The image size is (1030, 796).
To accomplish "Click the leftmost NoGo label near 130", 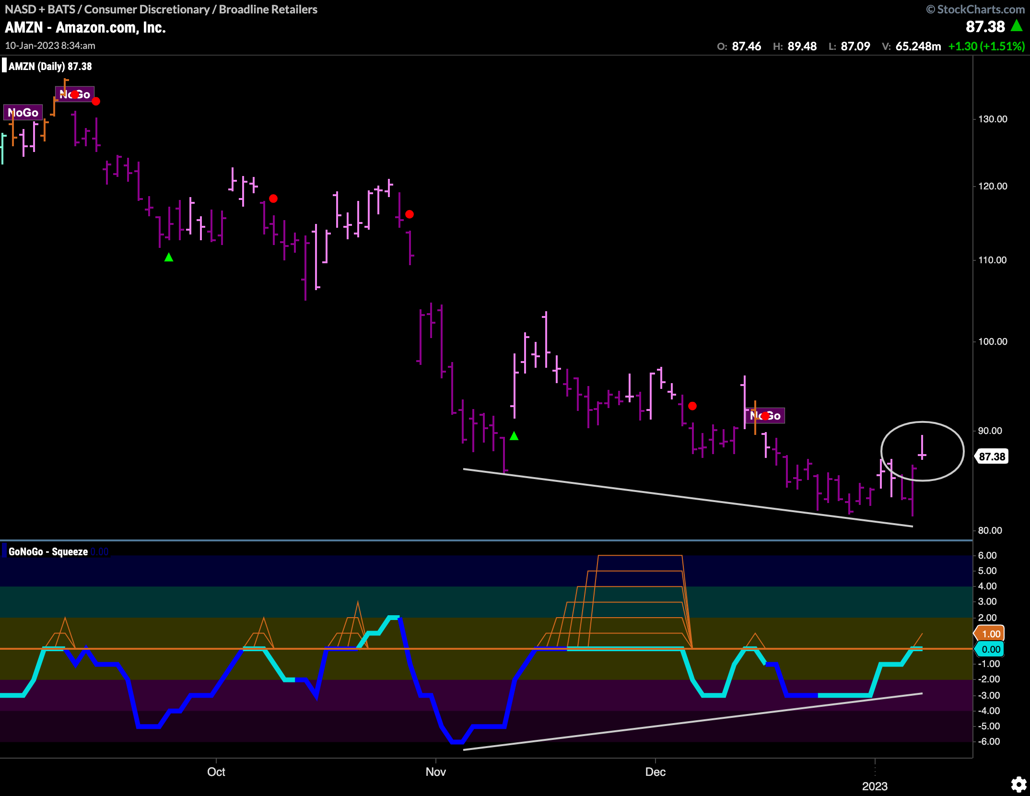I will 23,113.
